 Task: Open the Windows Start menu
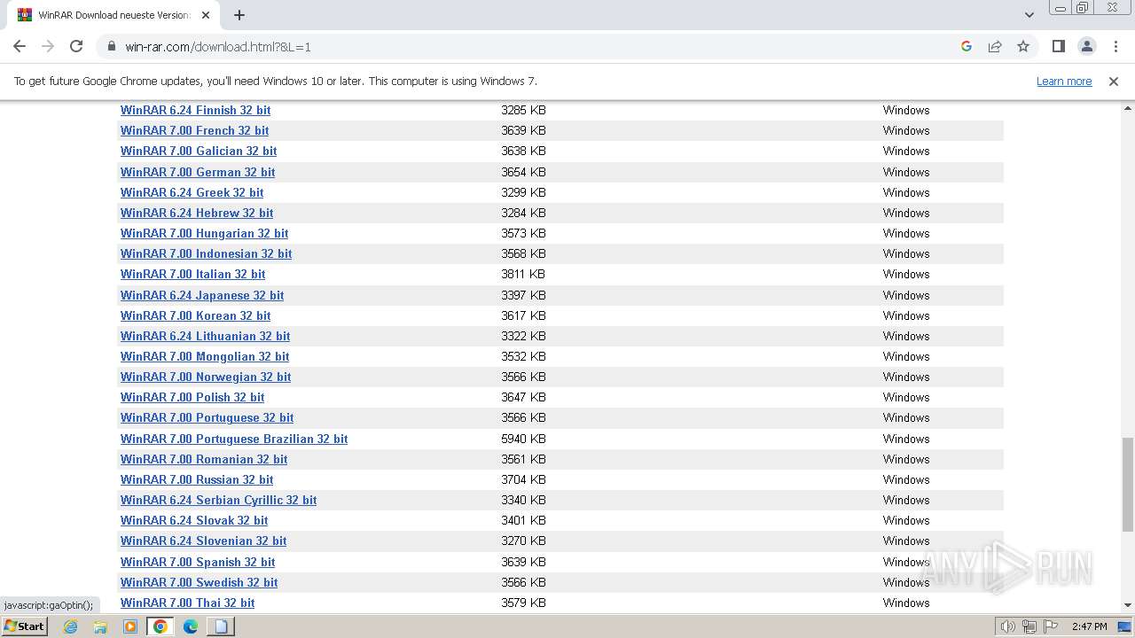click(24, 626)
